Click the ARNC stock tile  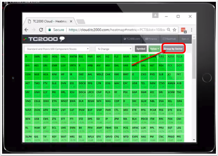(x=135, y=129)
